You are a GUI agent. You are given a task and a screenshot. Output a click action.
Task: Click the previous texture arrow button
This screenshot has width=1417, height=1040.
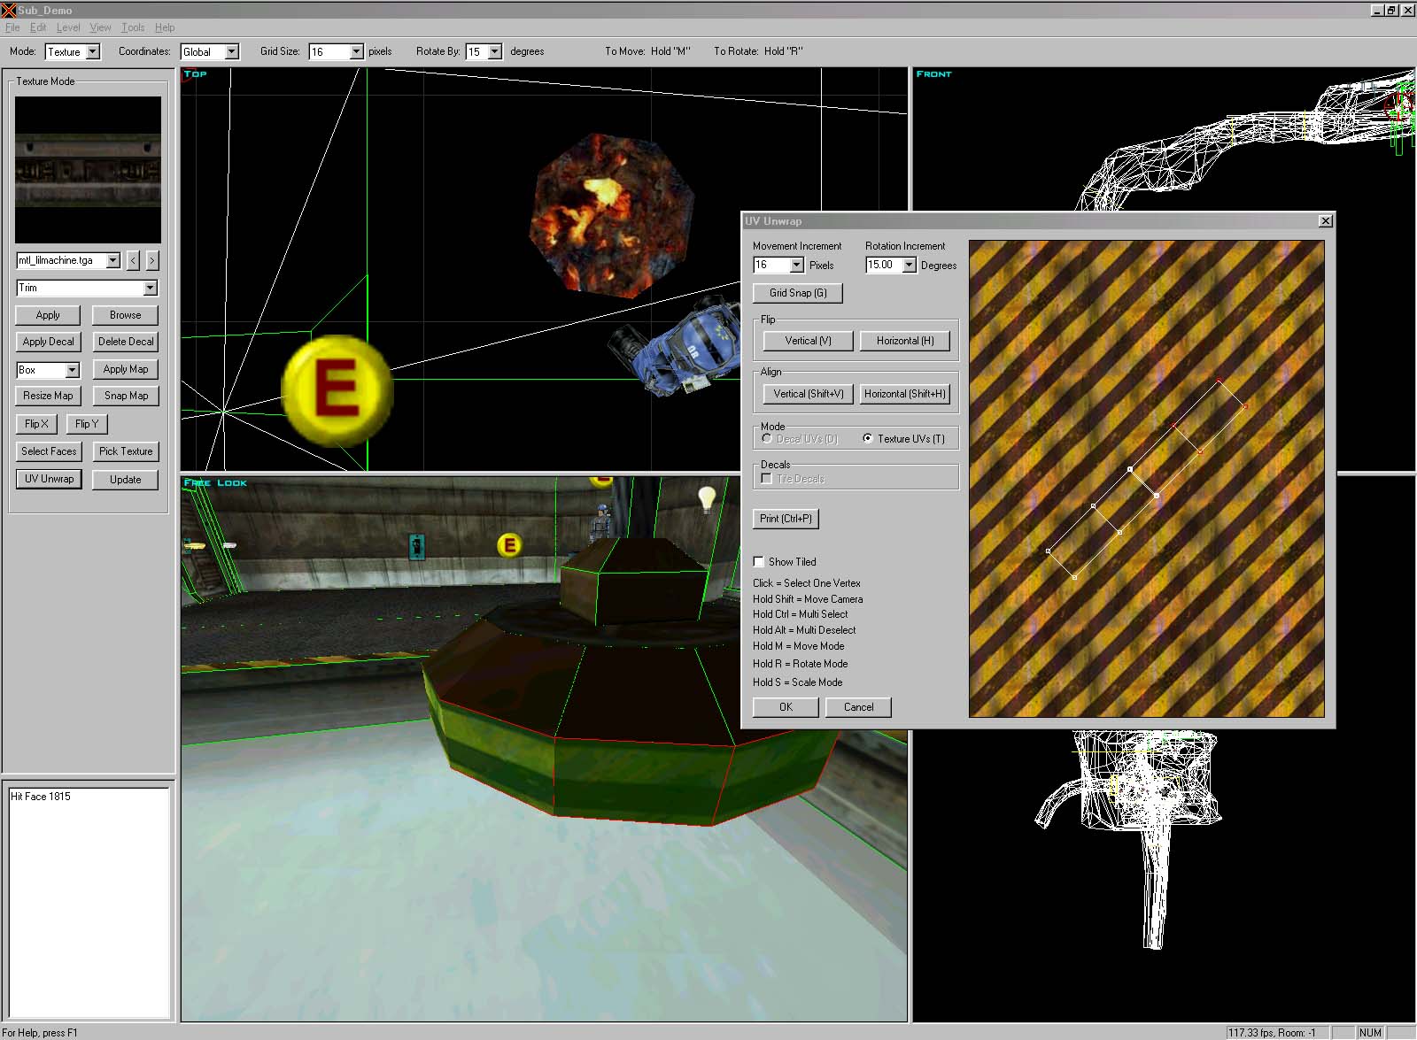click(133, 260)
